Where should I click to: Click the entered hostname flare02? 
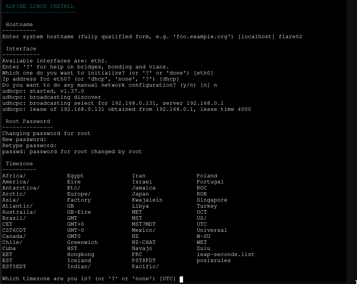click(x=290, y=37)
